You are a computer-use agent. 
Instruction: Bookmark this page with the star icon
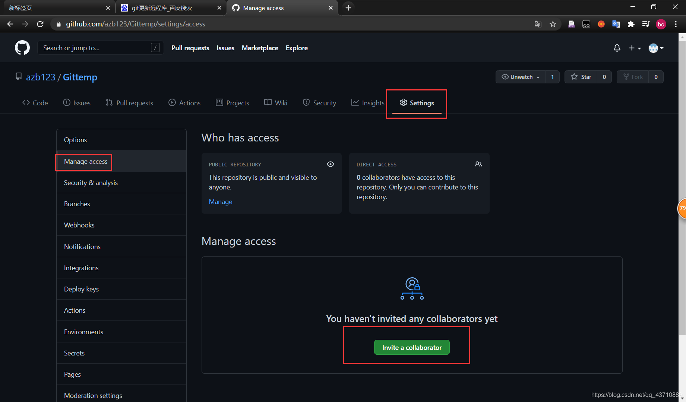coord(553,24)
